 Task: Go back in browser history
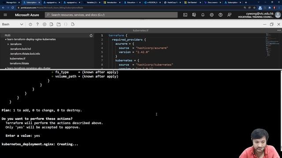(3, 8)
